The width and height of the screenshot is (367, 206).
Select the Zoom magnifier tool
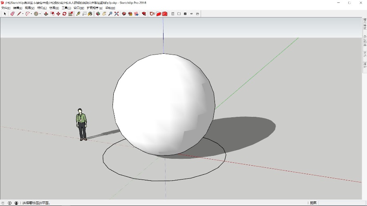[111, 14]
